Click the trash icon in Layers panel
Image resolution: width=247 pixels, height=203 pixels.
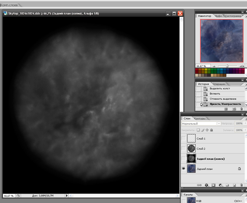click(241, 185)
